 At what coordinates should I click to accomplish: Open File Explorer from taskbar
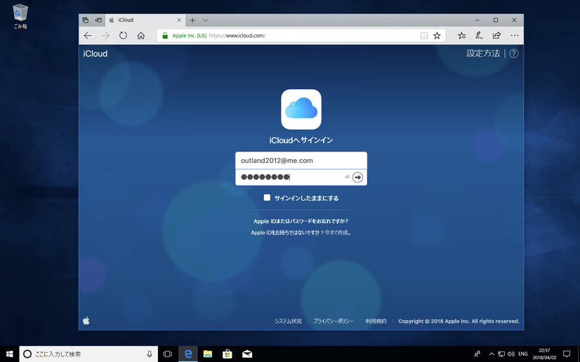pyautogui.click(x=208, y=354)
